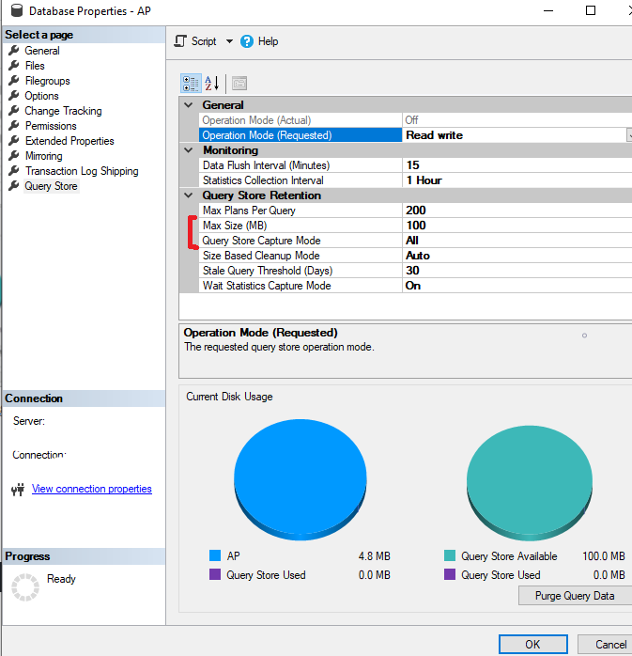Click the blue AP disk usage pie
Image resolution: width=632 pixels, height=656 pixels.
point(301,479)
